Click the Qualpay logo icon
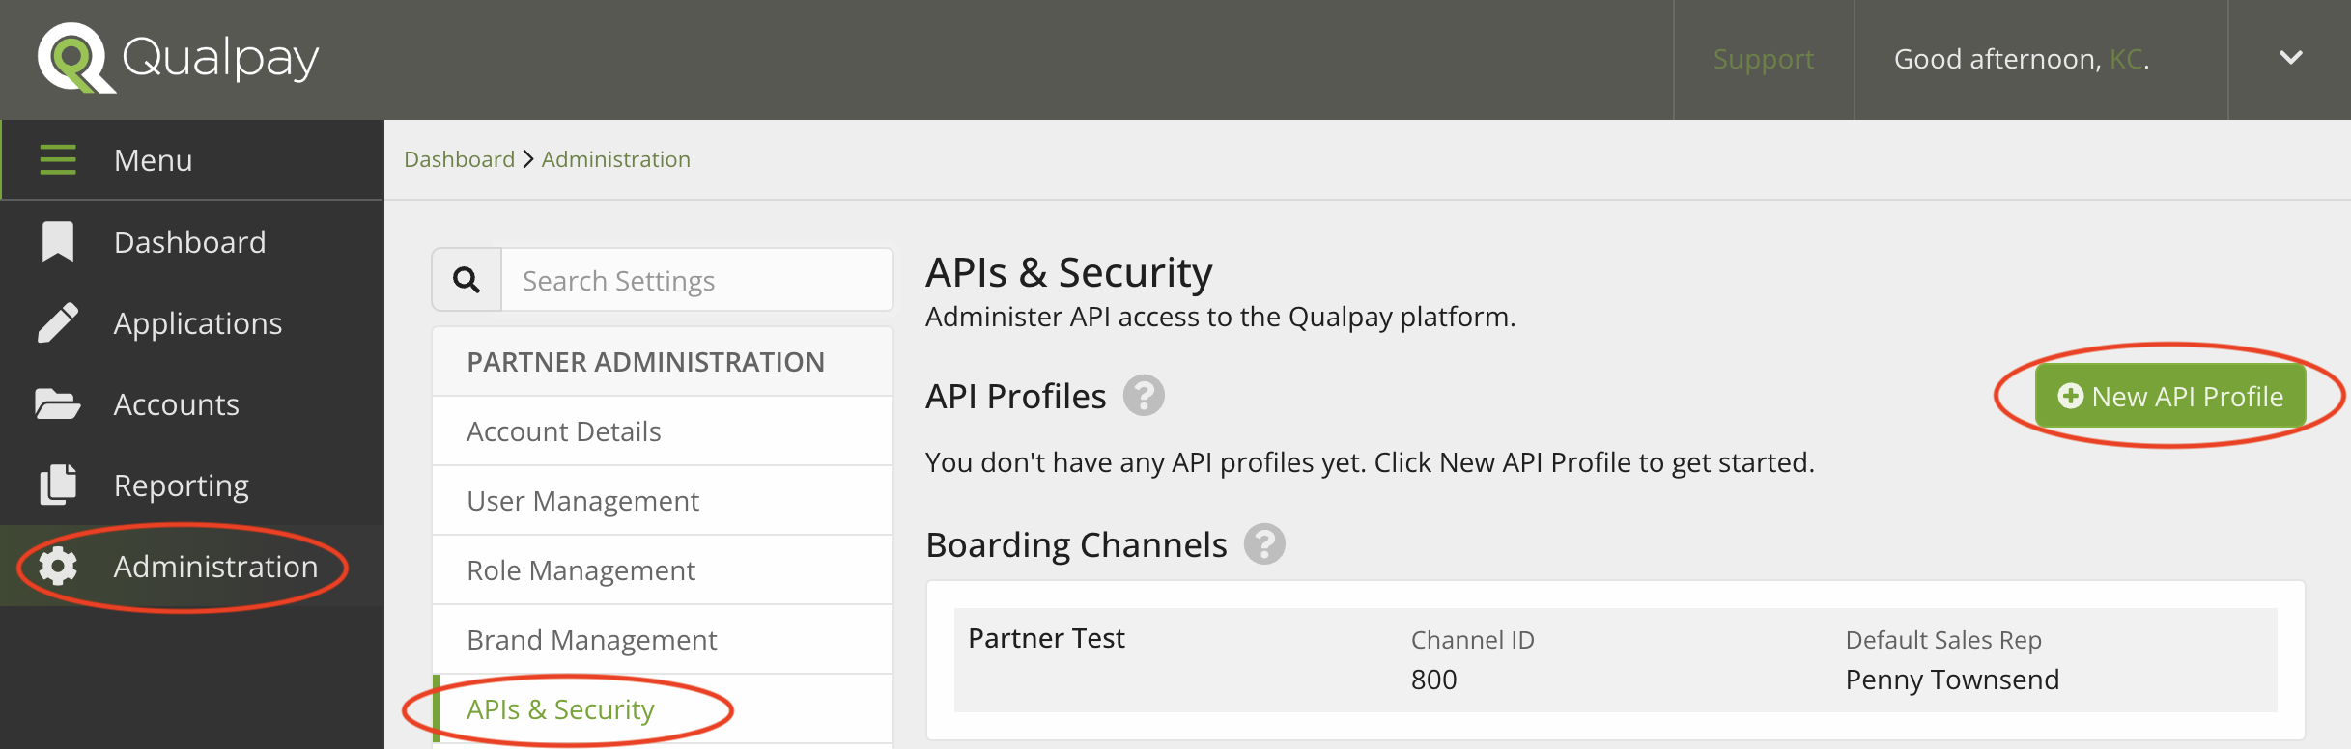The width and height of the screenshot is (2351, 749). point(73,58)
